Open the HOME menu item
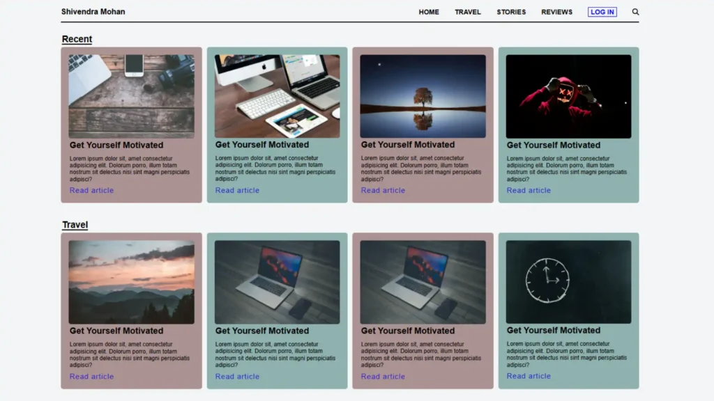 pyautogui.click(x=429, y=12)
